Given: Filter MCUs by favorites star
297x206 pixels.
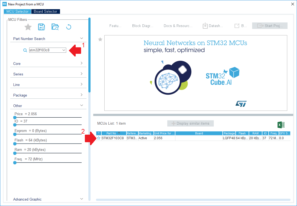Looking at the screenshot, I should click(x=28, y=27).
